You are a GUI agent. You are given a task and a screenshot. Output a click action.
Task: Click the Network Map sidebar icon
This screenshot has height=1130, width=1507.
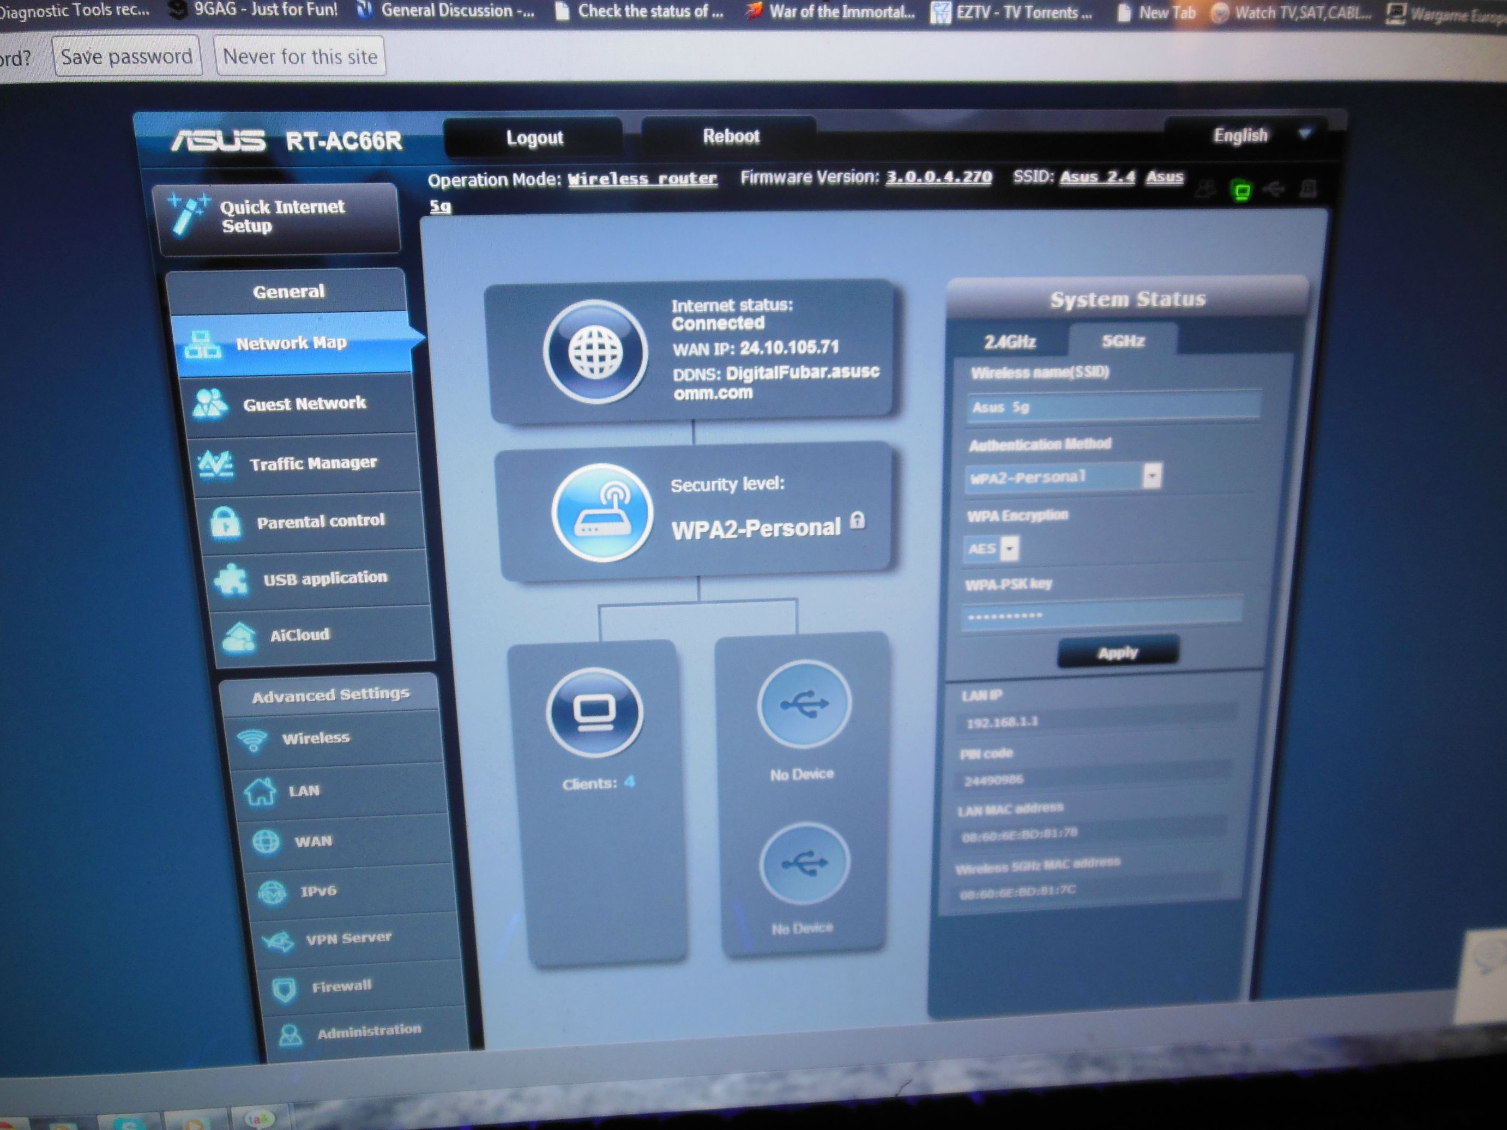coord(203,345)
